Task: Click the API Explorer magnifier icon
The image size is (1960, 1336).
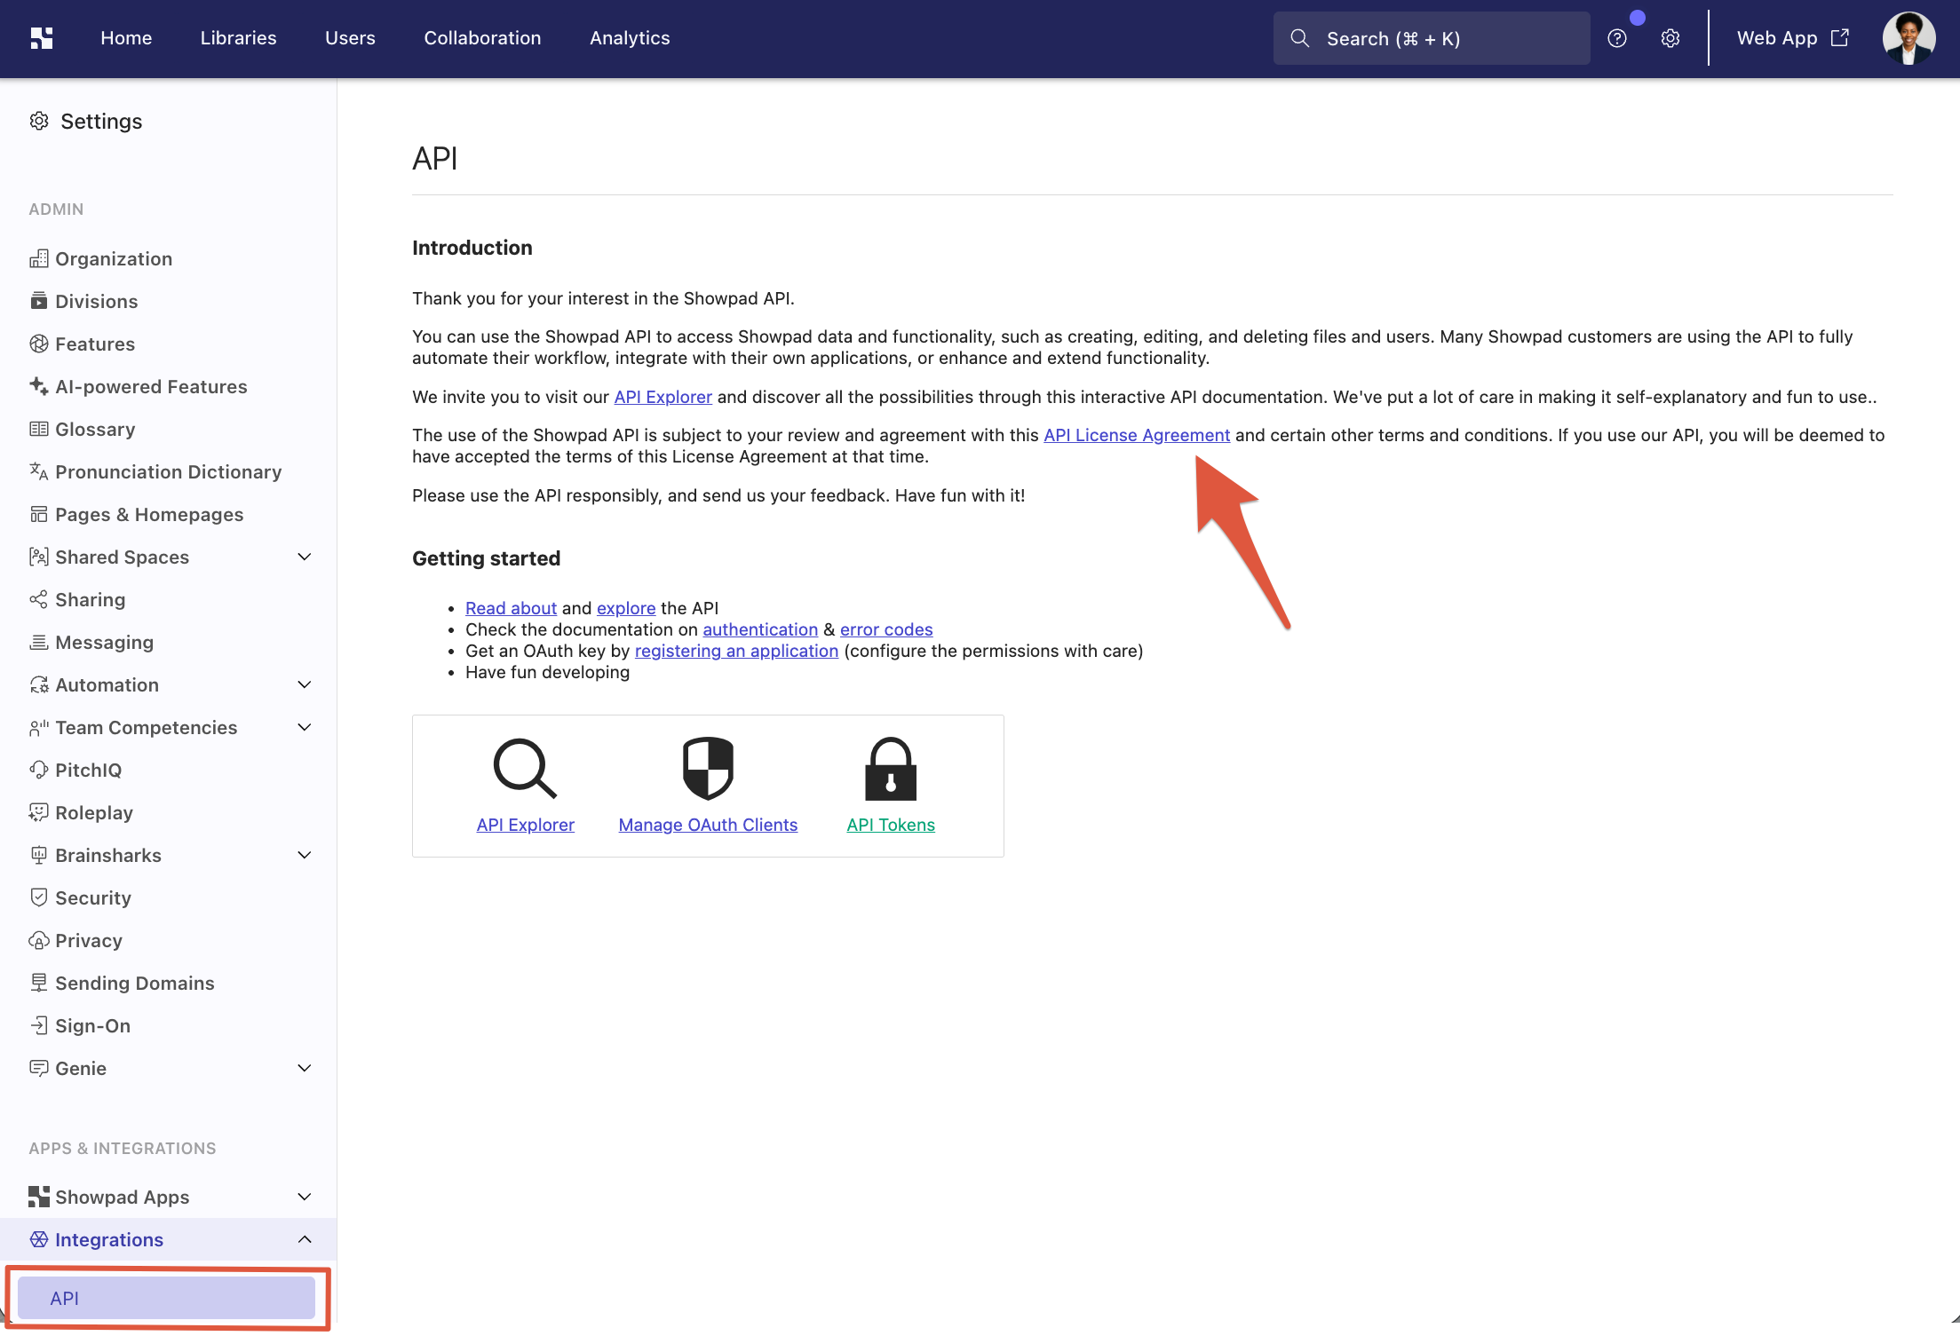Action: 525,768
